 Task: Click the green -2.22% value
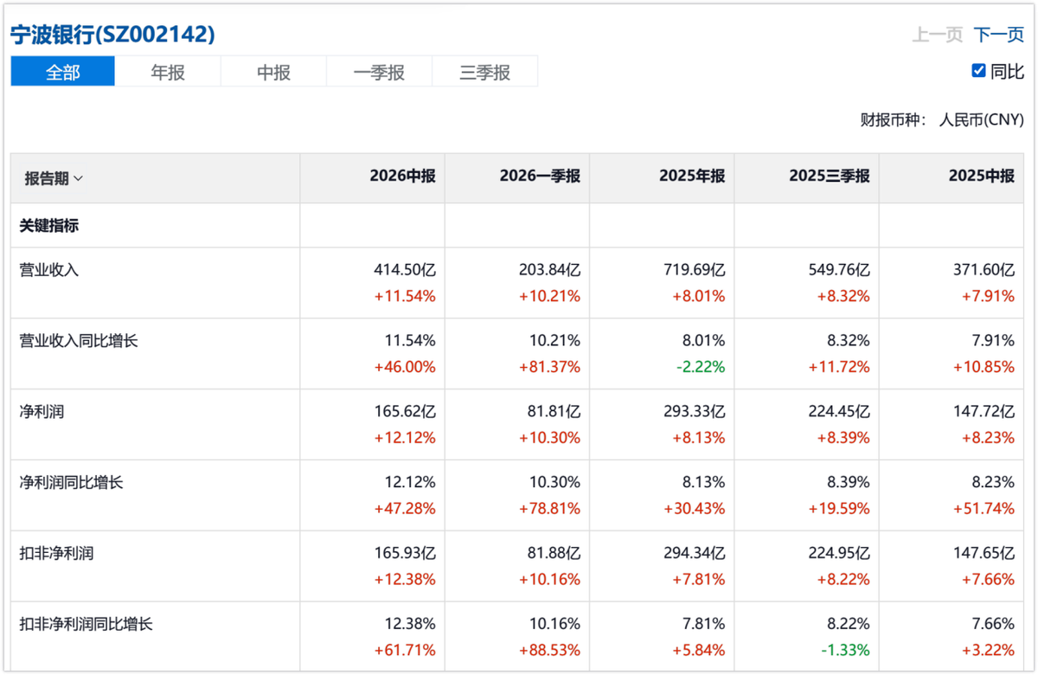(701, 367)
